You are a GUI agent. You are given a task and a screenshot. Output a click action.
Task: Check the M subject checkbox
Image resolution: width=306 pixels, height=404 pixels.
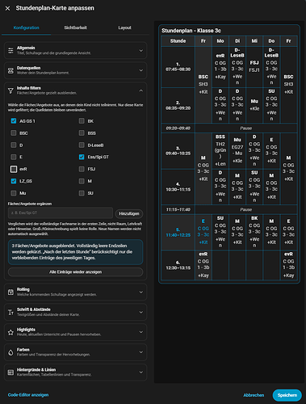tap(82, 181)
